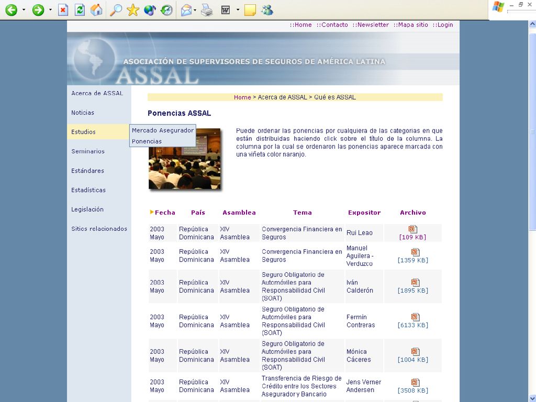Select Noticias in side menu

tap(83, 113)
